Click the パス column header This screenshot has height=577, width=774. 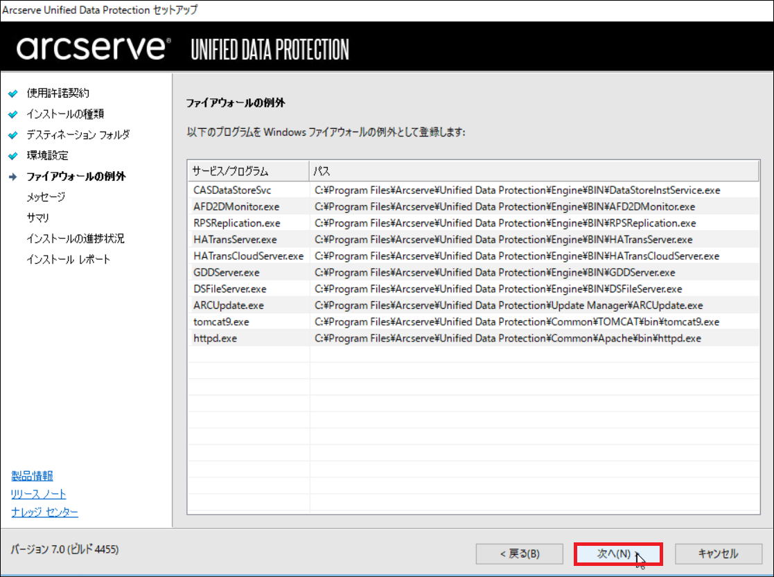tap(534, 171)
